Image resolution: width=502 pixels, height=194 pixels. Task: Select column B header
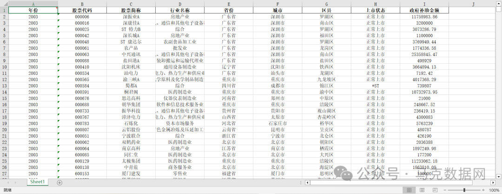pos(82,4)
